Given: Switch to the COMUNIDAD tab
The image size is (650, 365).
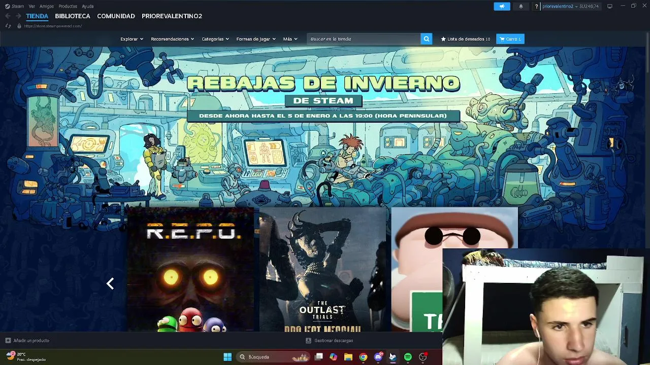Looking at the screenshot, I should tap(116, 16).
